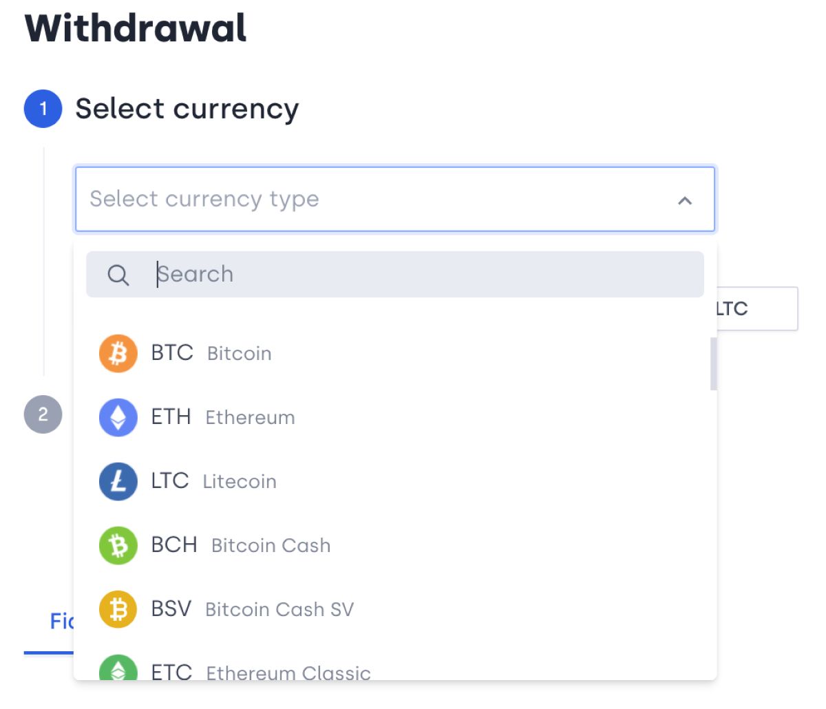Screen dimensions: 826x709
Task: Select BCH Bitcoin Cash entry
Action: point(240,545)
